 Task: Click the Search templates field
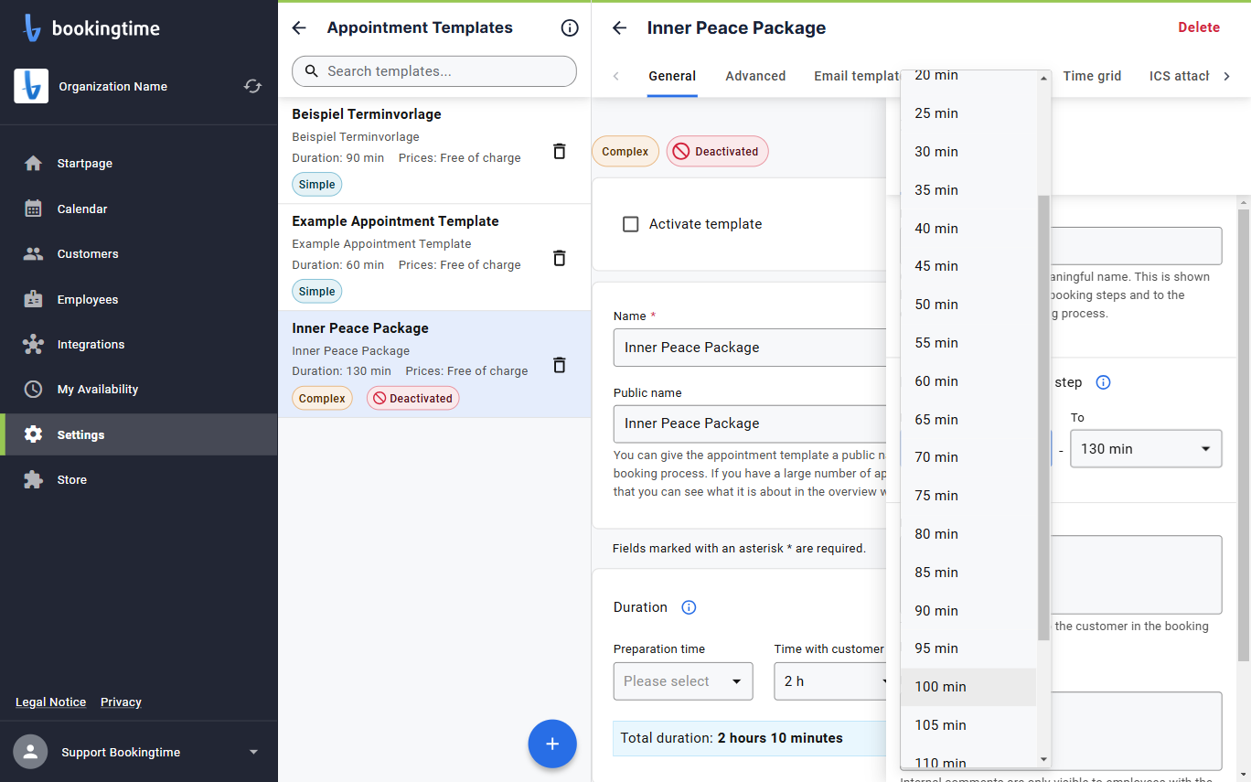[x=434, y=71]
